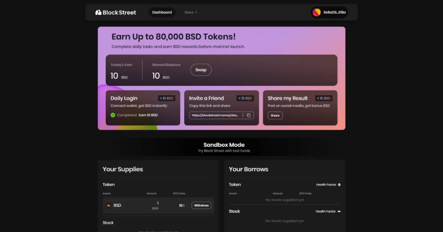Click Token label in Your Supplies
Image resolution: width=443 pixels, height=232 pixels.
[x=109, y=184]
